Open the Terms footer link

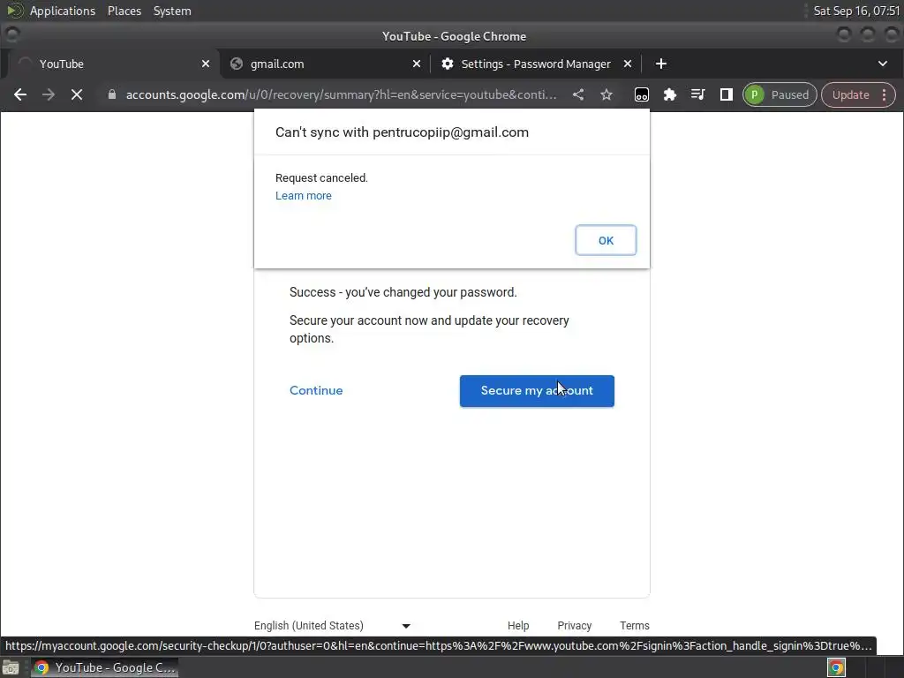(634, 626)
